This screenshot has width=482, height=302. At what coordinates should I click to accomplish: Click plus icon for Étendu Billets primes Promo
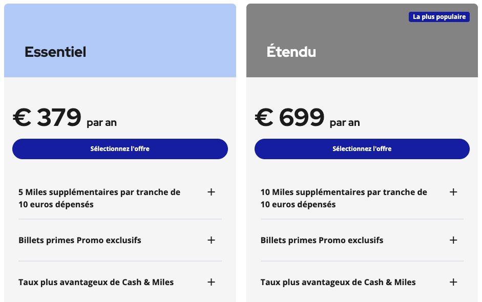(453, 240)
